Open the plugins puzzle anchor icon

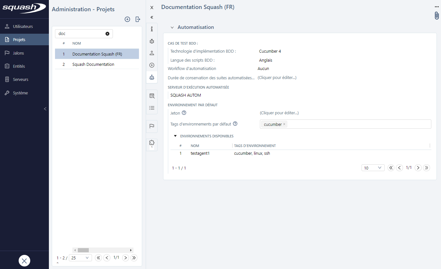point(152,144)
